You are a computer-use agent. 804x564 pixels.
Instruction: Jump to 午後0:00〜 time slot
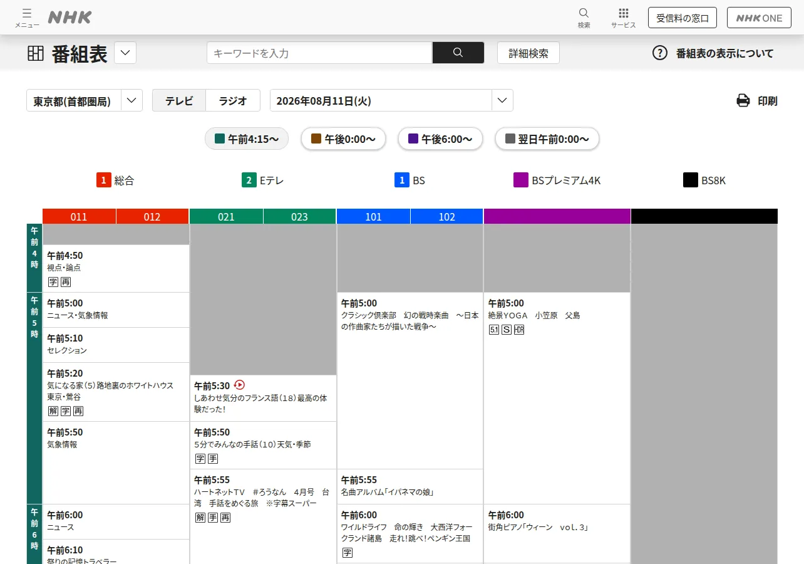click(x=343, y=138)
